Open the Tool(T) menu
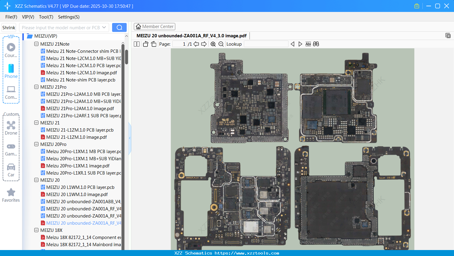The image size is (454, 256). pos(46,17)
